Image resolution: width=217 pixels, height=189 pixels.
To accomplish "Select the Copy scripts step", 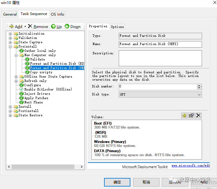I will point(41,72).
